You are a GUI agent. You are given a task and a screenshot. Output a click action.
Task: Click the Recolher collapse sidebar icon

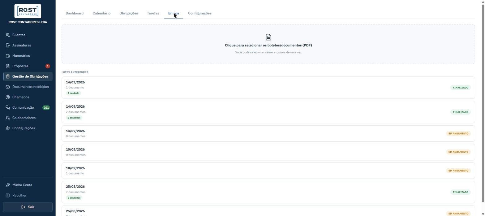tap(8, 196)
